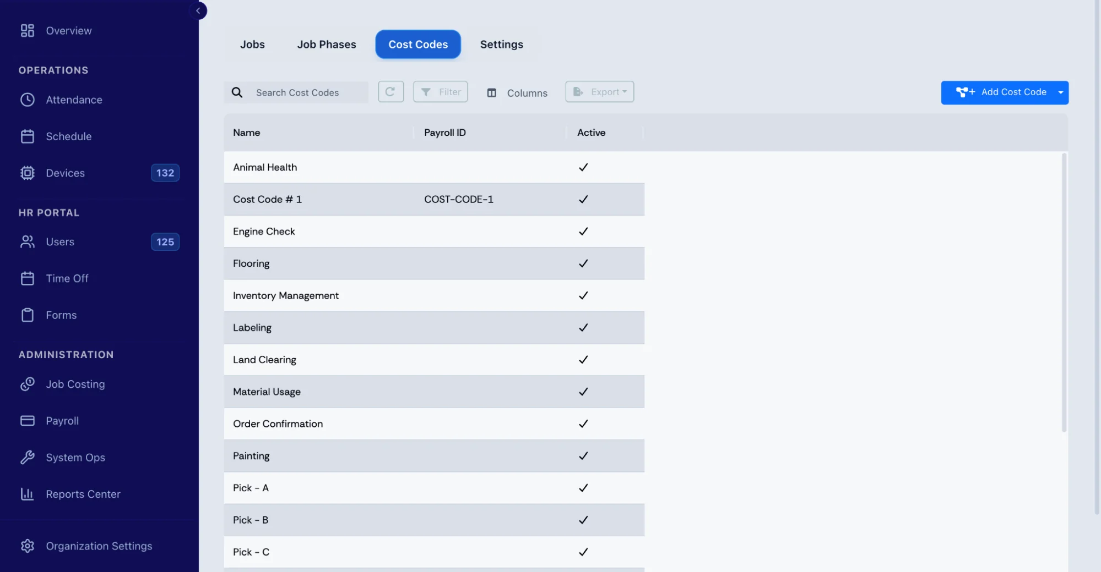This screenshot has width=1101, height=572.
Task: Click the Forms clipboard icon
Action: pyautogui.click(x=28, y=315)
